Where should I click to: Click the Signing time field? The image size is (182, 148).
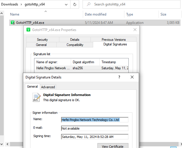pyautogui.click(x=95, y=137)
